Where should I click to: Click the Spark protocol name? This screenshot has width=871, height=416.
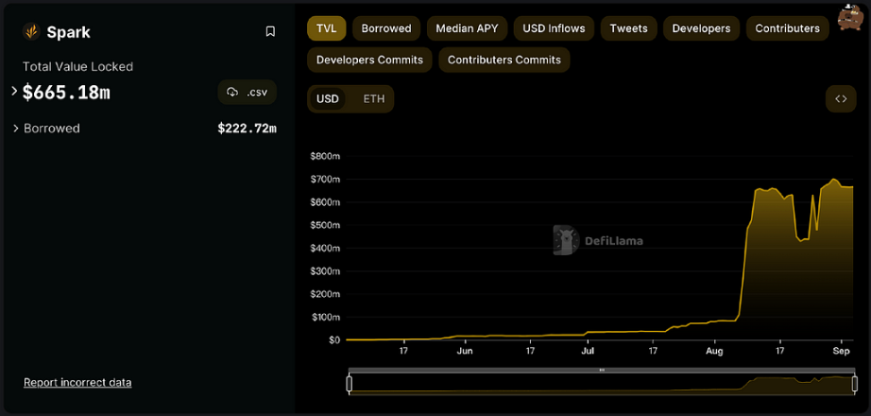(x=68, y=32)
